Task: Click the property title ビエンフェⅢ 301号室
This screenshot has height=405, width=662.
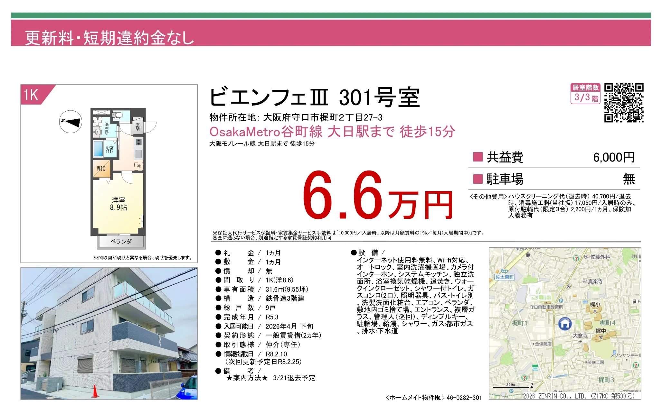Action: [x=314, y=97]
